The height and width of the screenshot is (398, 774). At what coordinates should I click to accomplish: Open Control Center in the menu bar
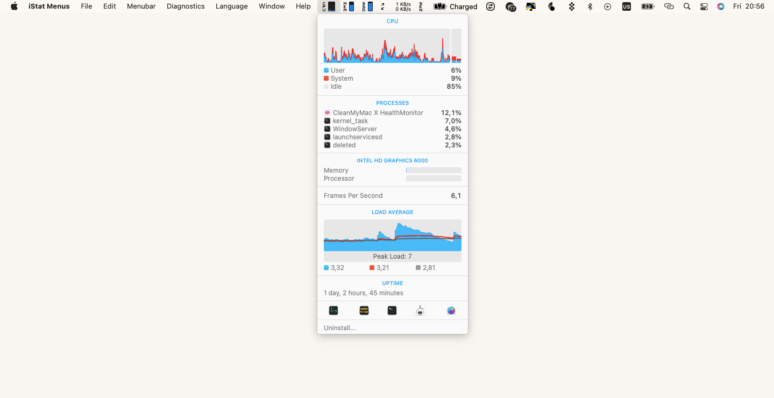click(704, 6)
